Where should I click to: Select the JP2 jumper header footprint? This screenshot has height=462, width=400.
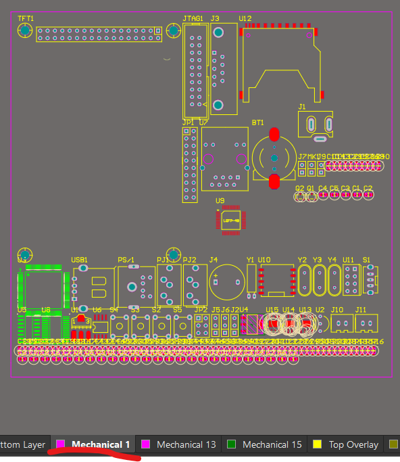tap(202, 325)
